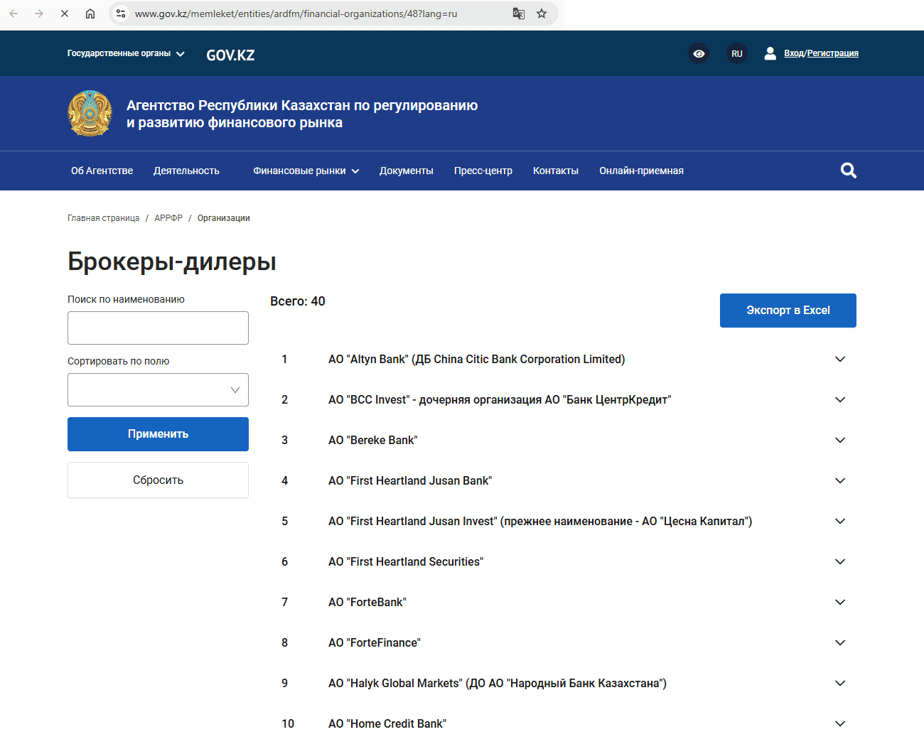Go to Главная страница breadcrumb
The height and width of the screenshot is (749, 924).
103,218
